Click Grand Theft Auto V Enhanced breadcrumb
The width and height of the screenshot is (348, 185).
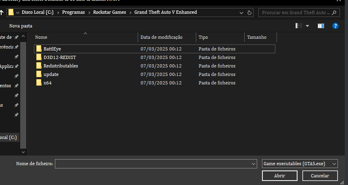[x=166, y=12]
